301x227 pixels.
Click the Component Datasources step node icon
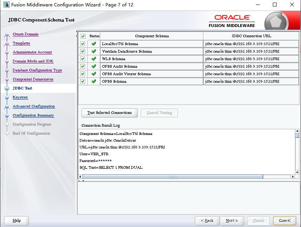click(7, 79)
